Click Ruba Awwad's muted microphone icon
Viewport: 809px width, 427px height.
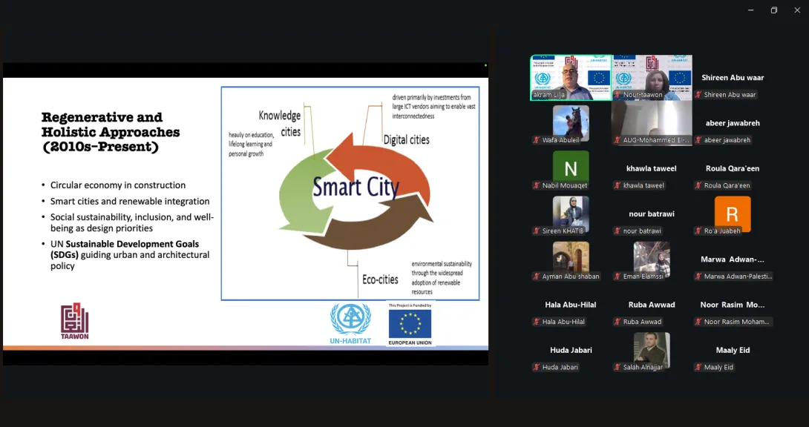[x=618, y=322]
